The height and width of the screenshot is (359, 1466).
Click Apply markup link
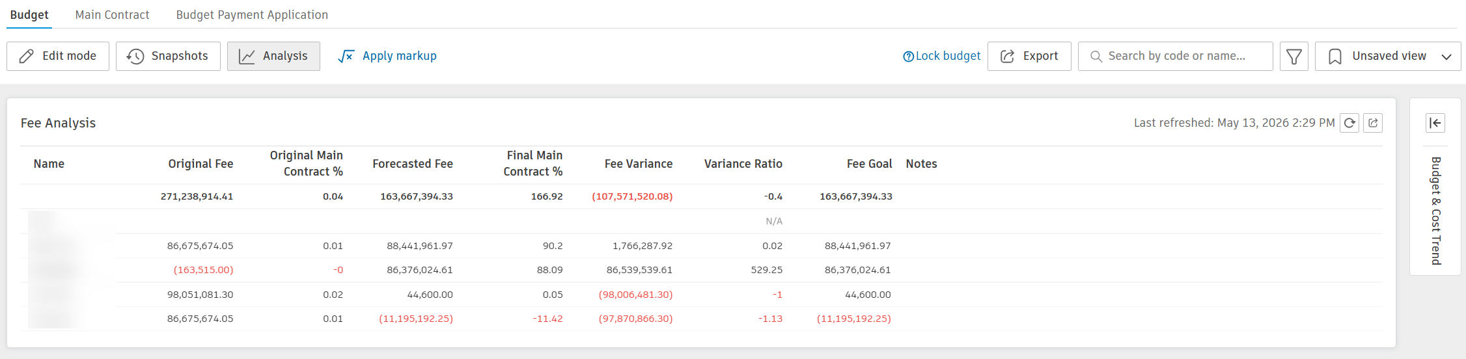[x=387, y=56]
